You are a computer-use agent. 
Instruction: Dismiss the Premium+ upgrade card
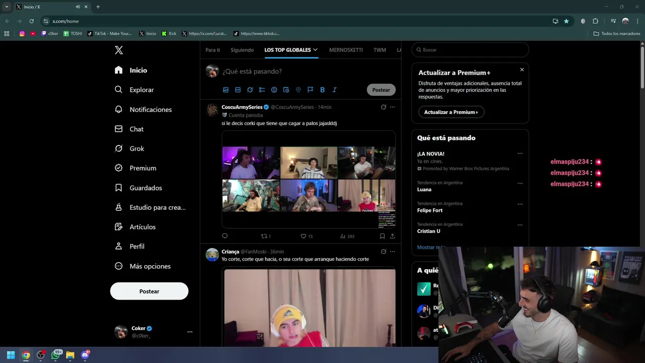[x=522, y=70]
